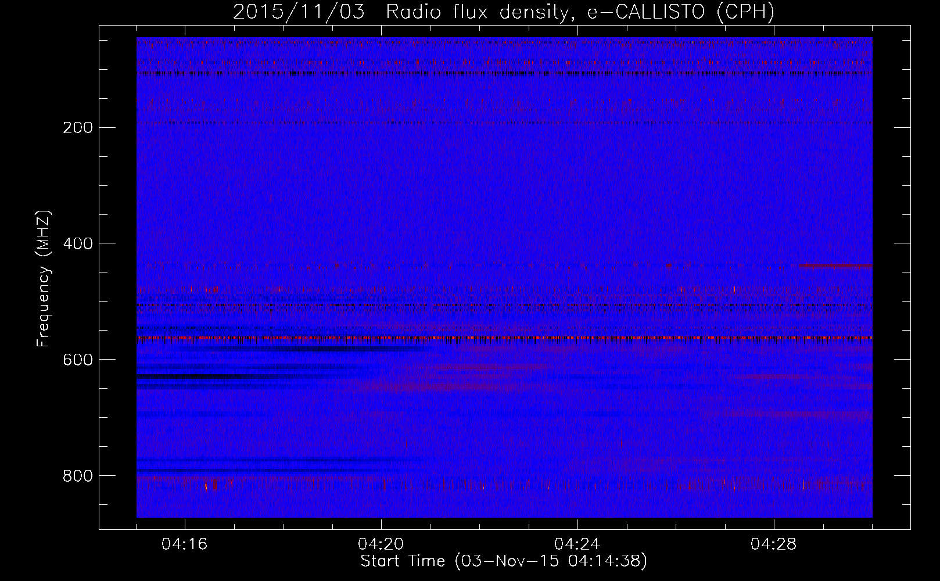Click the 04:24 time tick label
The width and height of the screenshot is (940, 581).
pos(577,544)
